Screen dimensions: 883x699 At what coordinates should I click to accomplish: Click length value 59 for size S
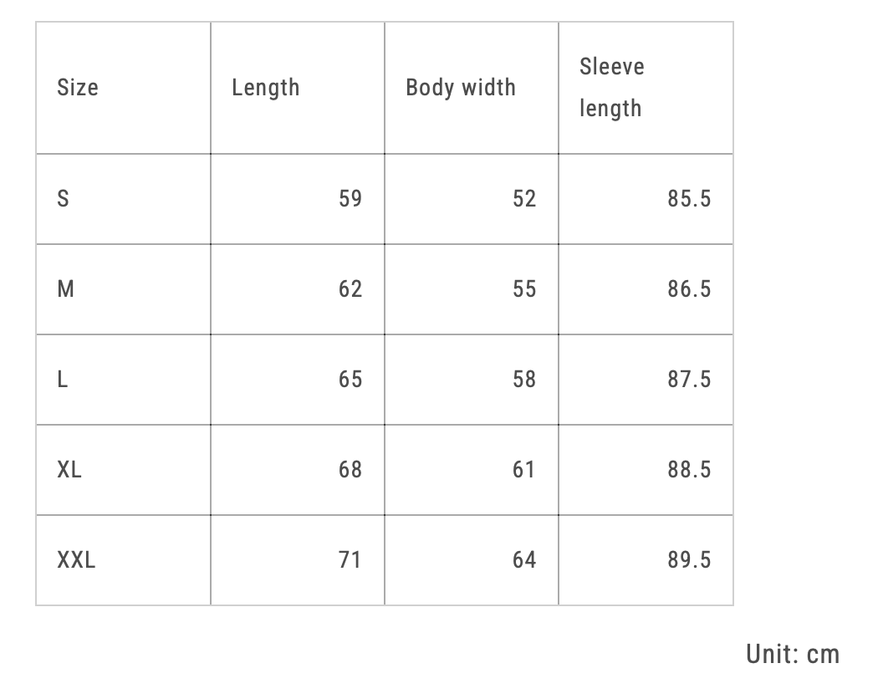coord(350,199)
